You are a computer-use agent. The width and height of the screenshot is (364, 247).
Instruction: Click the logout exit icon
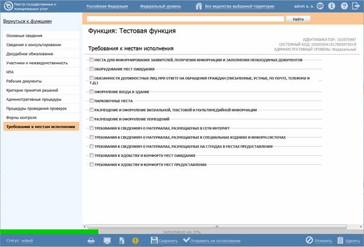(x=356, y=6)
